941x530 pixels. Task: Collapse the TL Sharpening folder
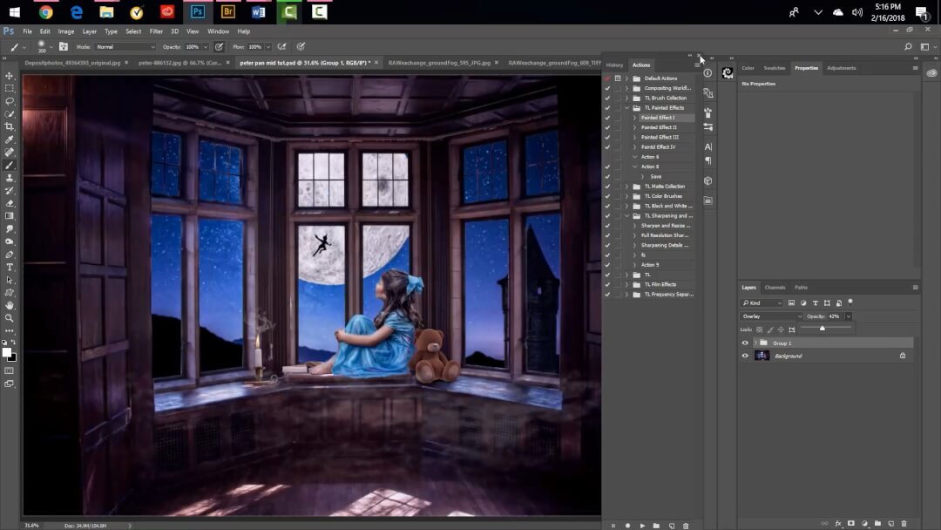627,216
